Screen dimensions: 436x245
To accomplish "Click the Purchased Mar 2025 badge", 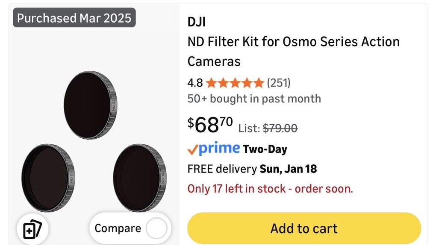I will (74, 18).
